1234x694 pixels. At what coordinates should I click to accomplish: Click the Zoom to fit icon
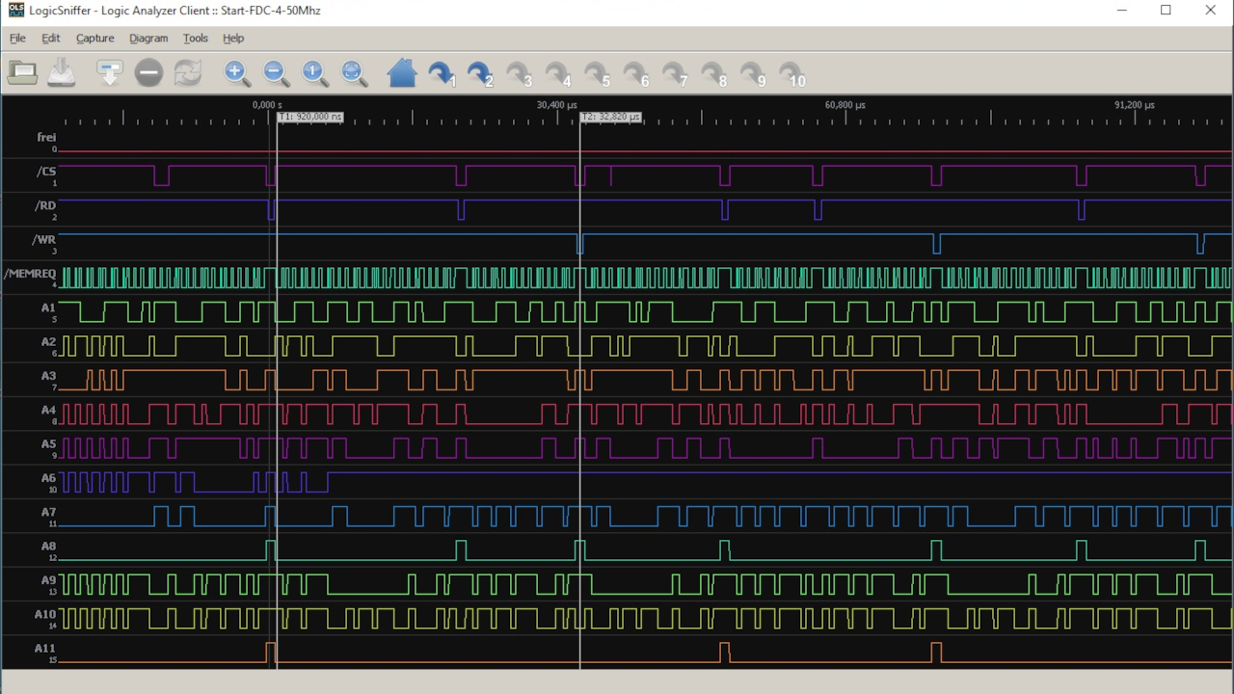pos(354,72)
